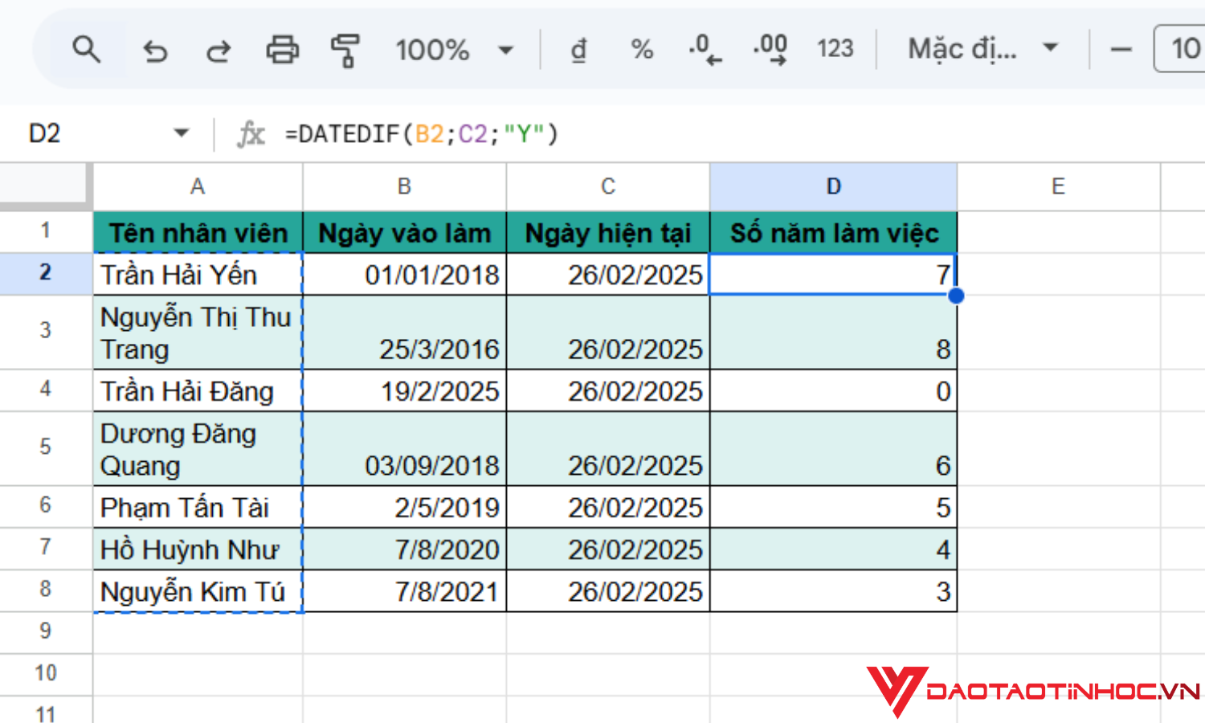Open the search in sheets tool
Image resolution: width=1205 pixels, height=723 pixels.
click(x=87, y=50)
